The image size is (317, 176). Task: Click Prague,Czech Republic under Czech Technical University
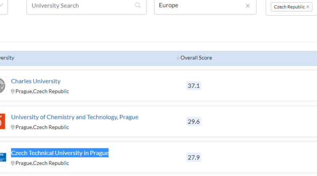point(42,163)
